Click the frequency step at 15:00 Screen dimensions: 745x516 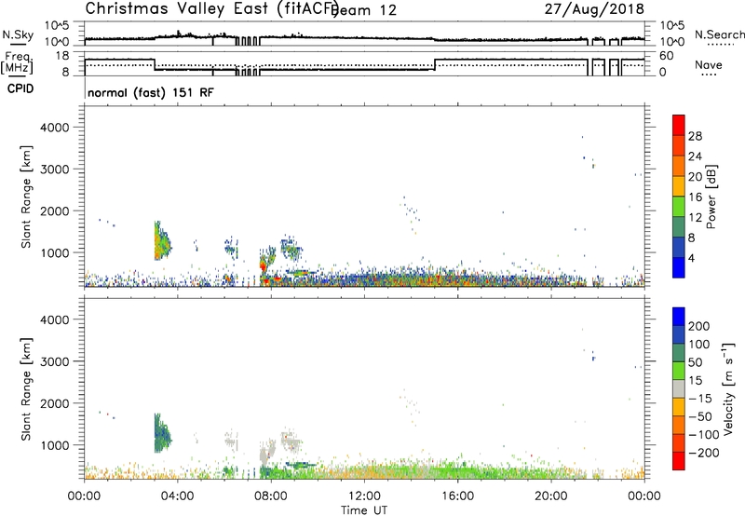[x=435, y=64]
